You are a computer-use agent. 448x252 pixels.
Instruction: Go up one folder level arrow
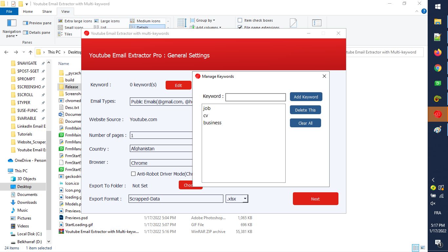click(x=31, y=52)
